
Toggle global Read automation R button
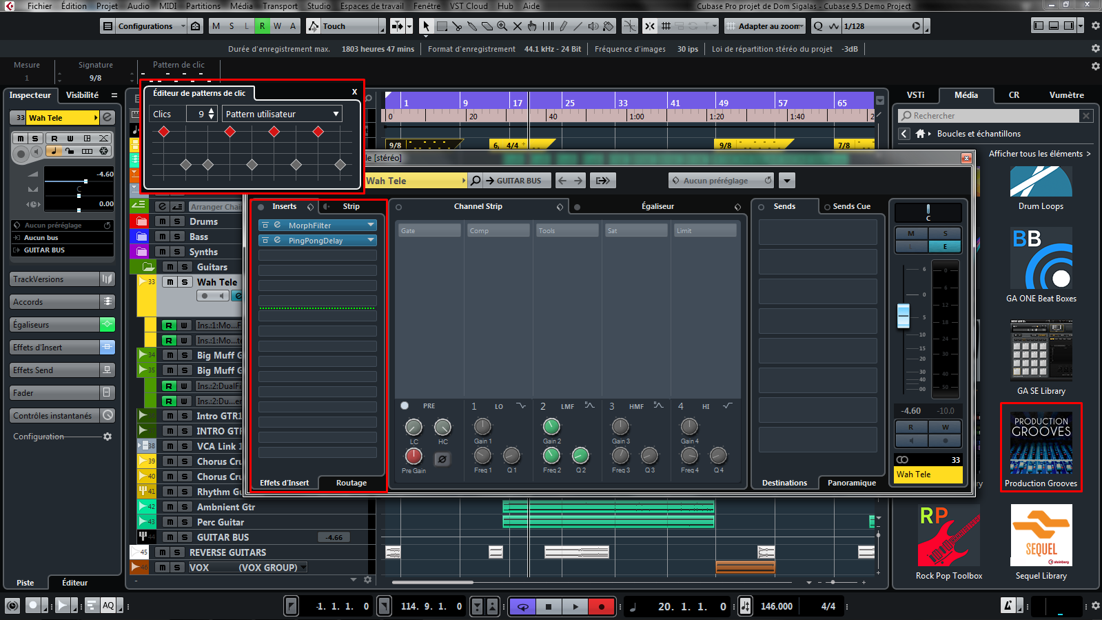point(262,26)
